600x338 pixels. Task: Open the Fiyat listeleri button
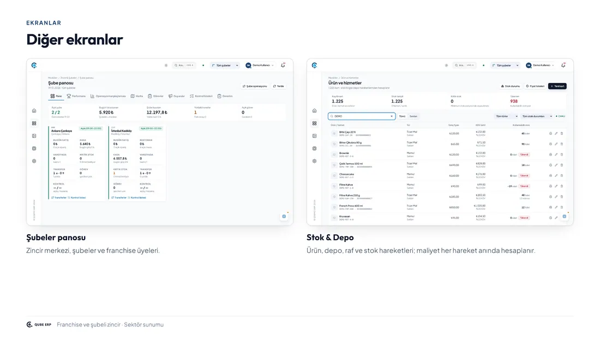[x=535, y=86]
